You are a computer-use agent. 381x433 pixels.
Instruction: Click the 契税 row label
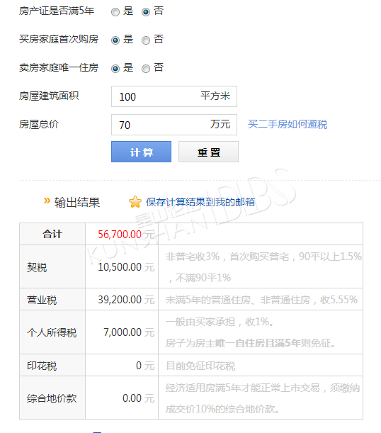point(37,267)
